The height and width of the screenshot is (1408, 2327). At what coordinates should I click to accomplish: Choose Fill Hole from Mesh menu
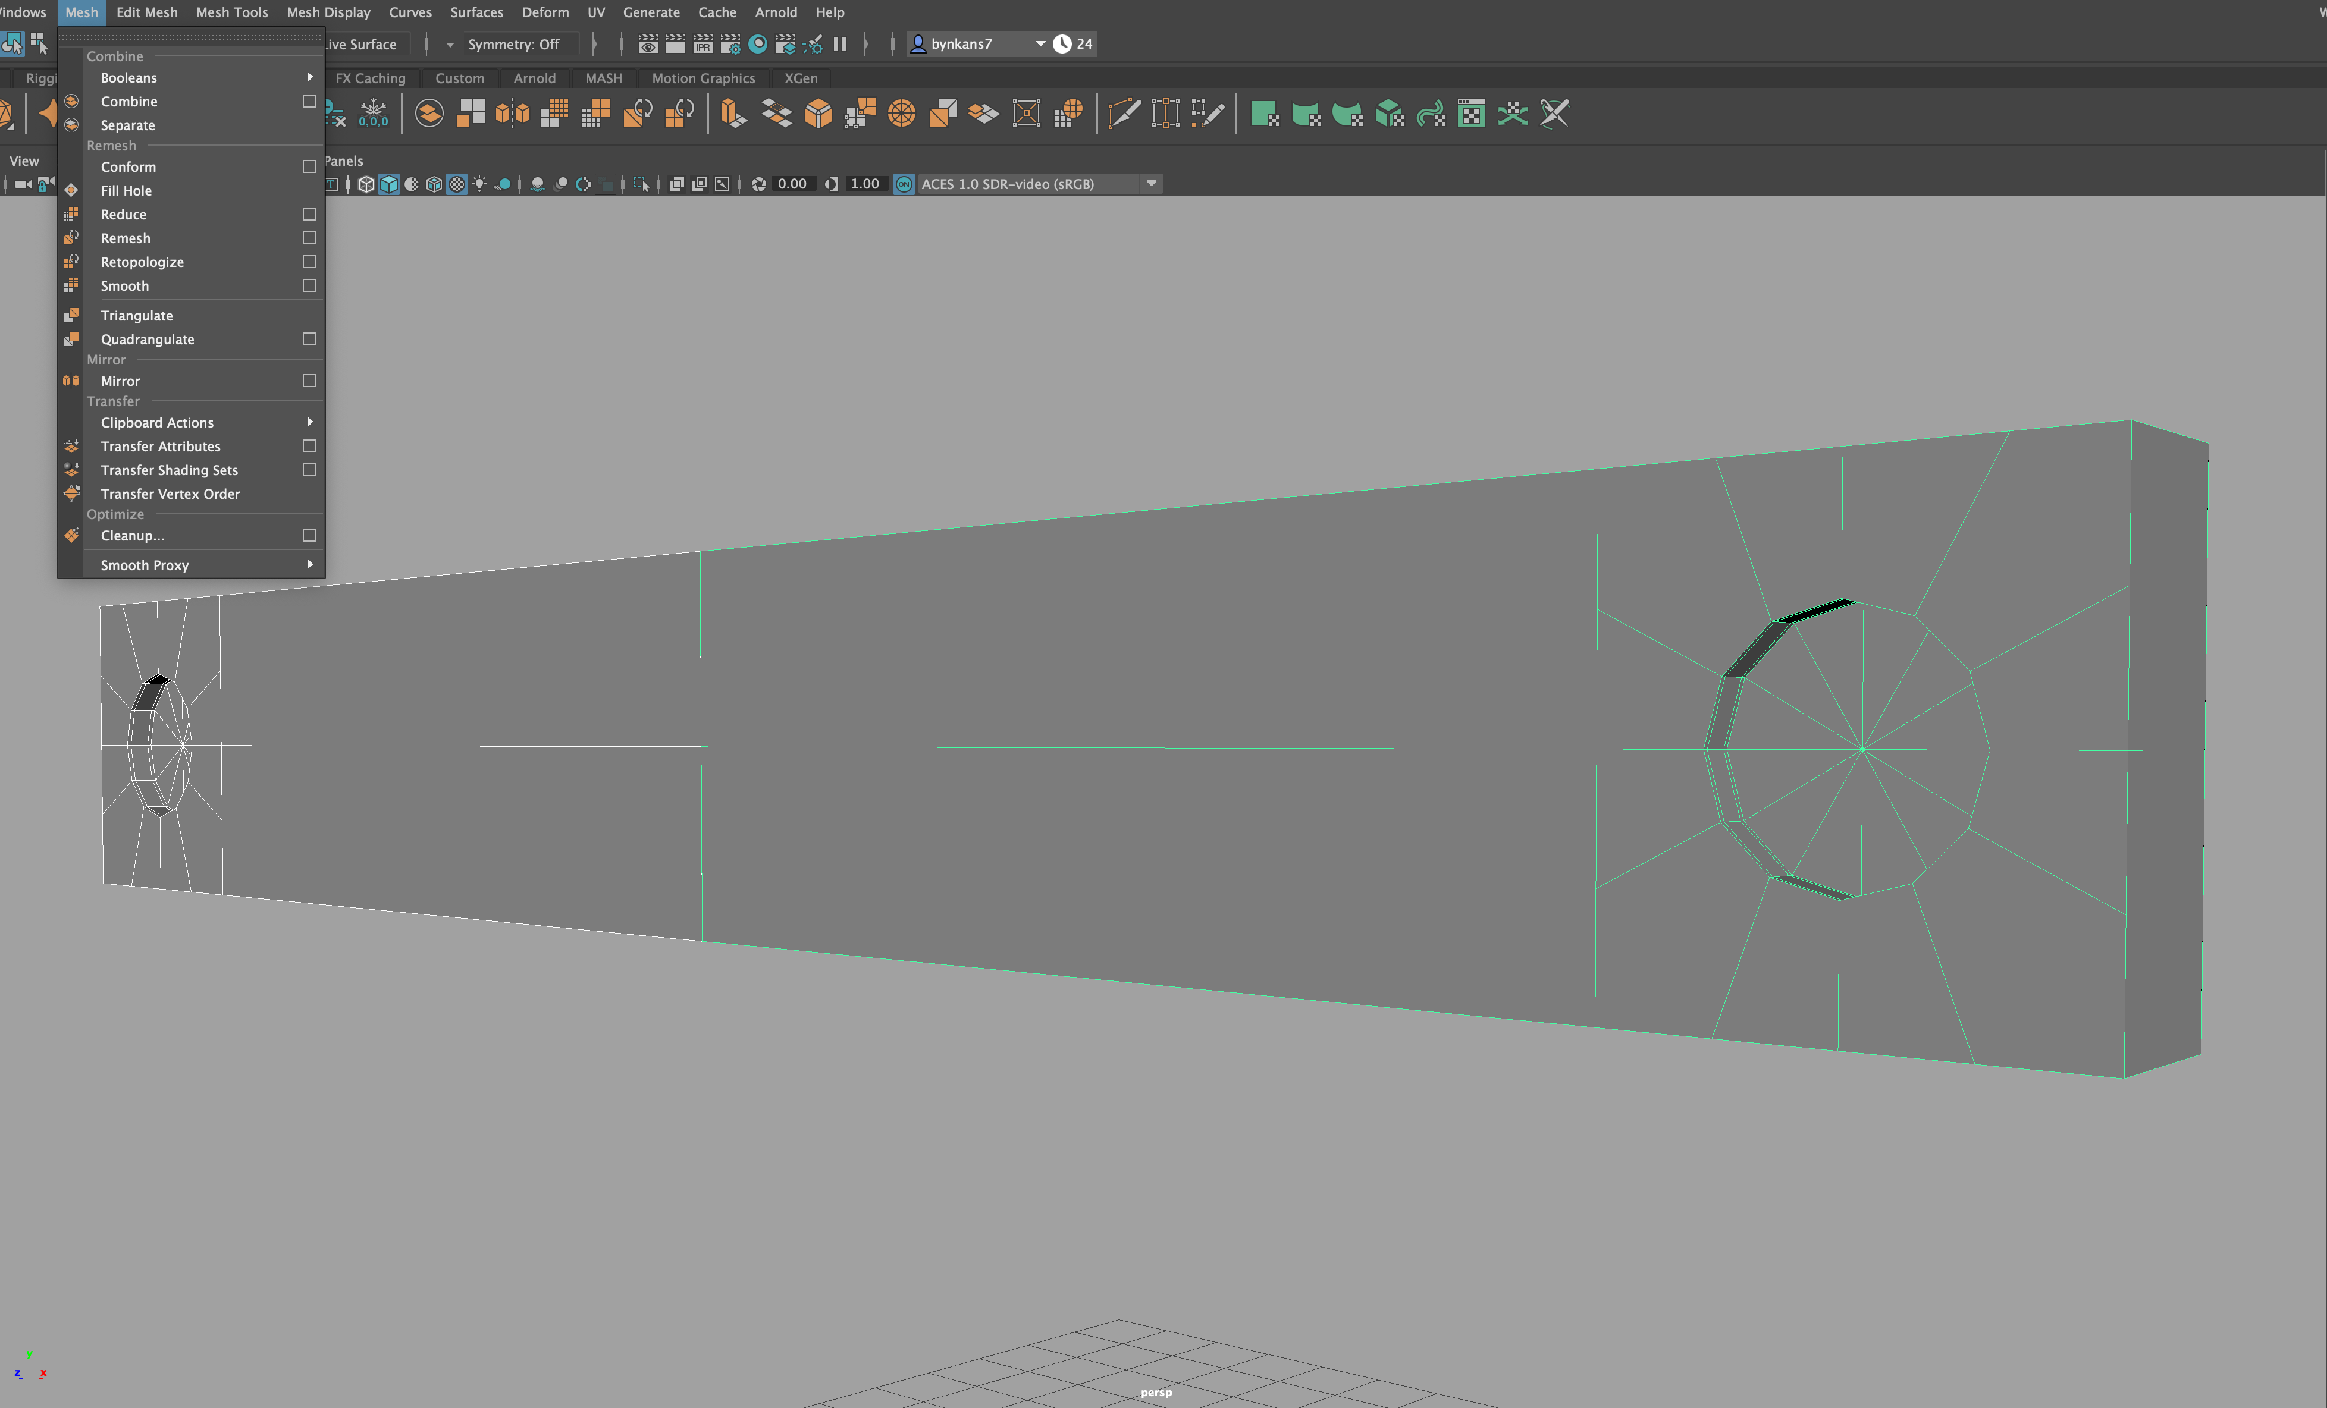tap(127, 191)
